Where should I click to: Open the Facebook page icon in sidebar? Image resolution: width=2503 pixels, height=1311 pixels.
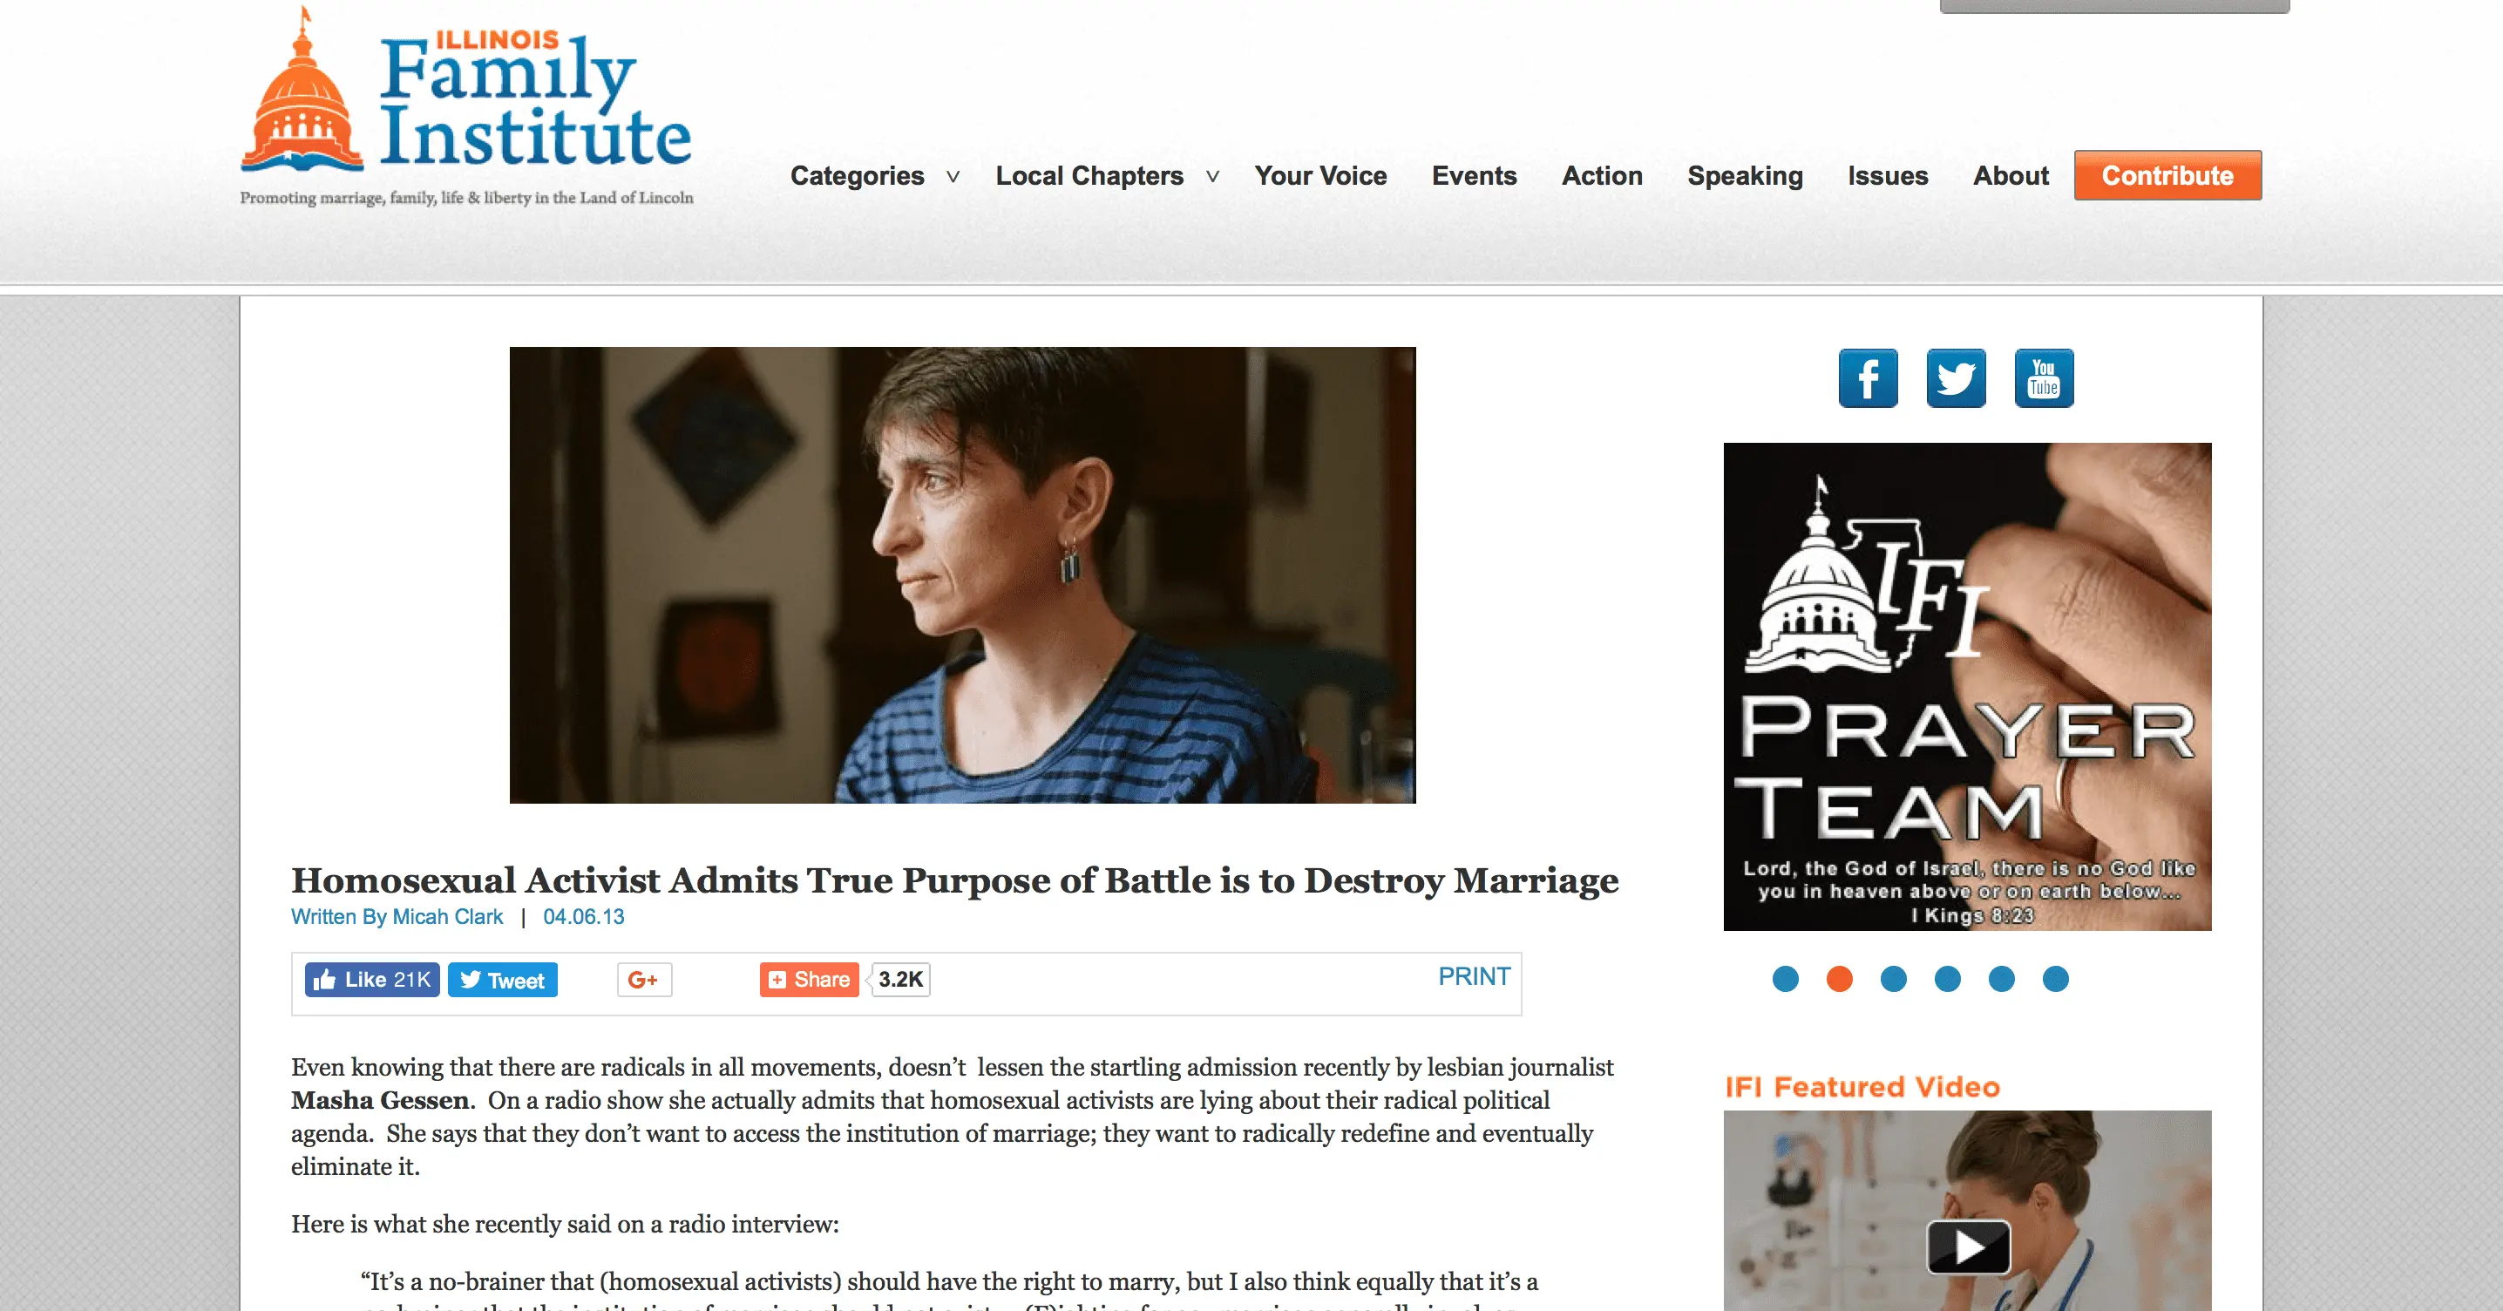click(x=1868, y=378)
